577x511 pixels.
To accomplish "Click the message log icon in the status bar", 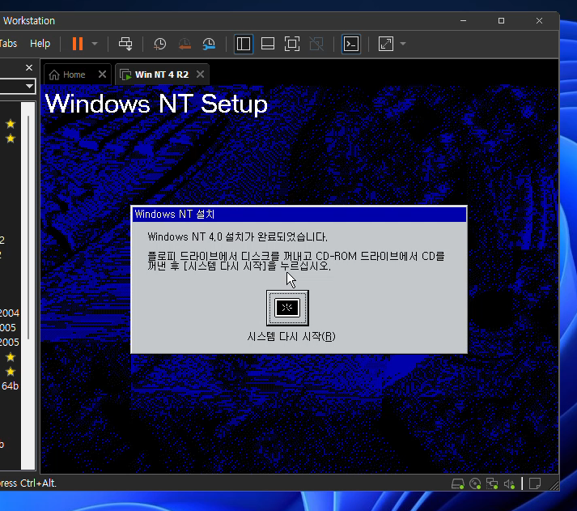I will coord(535,483).
